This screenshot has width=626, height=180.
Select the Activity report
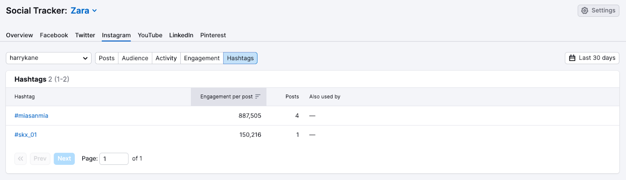[166, 58]
